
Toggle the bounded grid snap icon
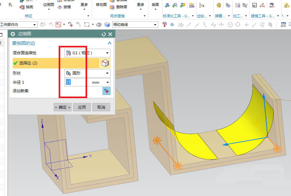coord(270,25)
